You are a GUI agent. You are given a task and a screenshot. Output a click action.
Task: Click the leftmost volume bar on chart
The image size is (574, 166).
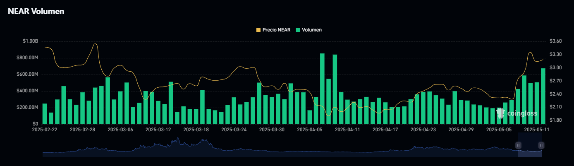click(x=45, y=114)
